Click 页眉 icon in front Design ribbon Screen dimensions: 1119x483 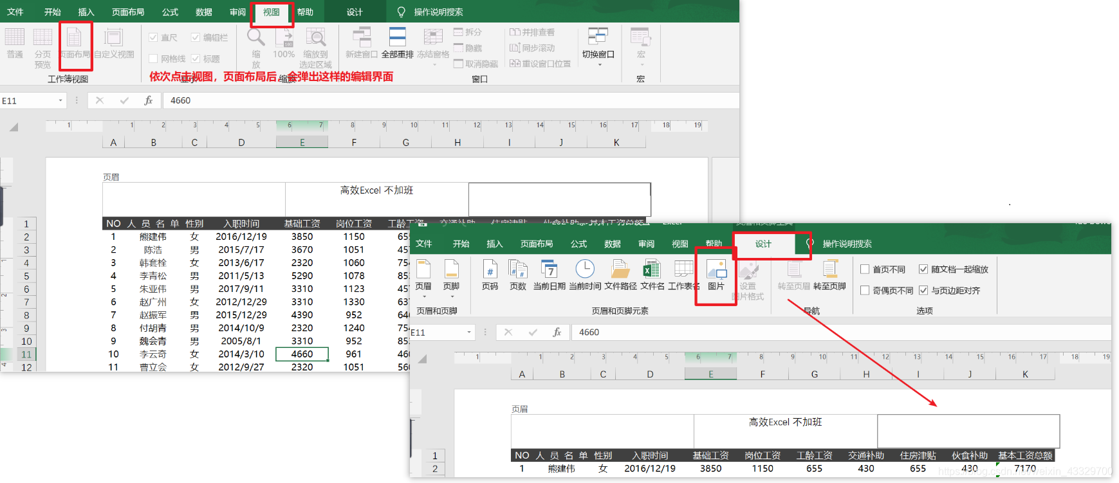click(423, 270)
